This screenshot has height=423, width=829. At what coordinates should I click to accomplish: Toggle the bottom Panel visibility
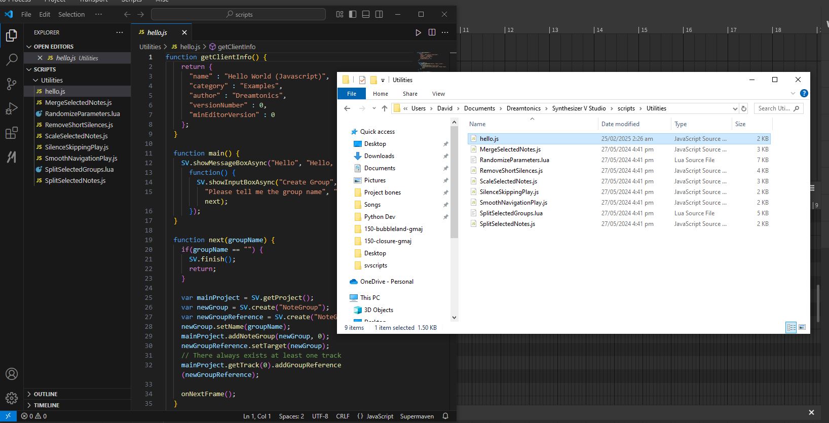pyautogui.click(x=366, y=14)
